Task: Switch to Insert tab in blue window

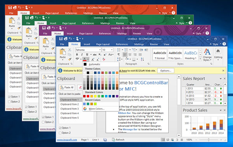Action: click(87, 44)
